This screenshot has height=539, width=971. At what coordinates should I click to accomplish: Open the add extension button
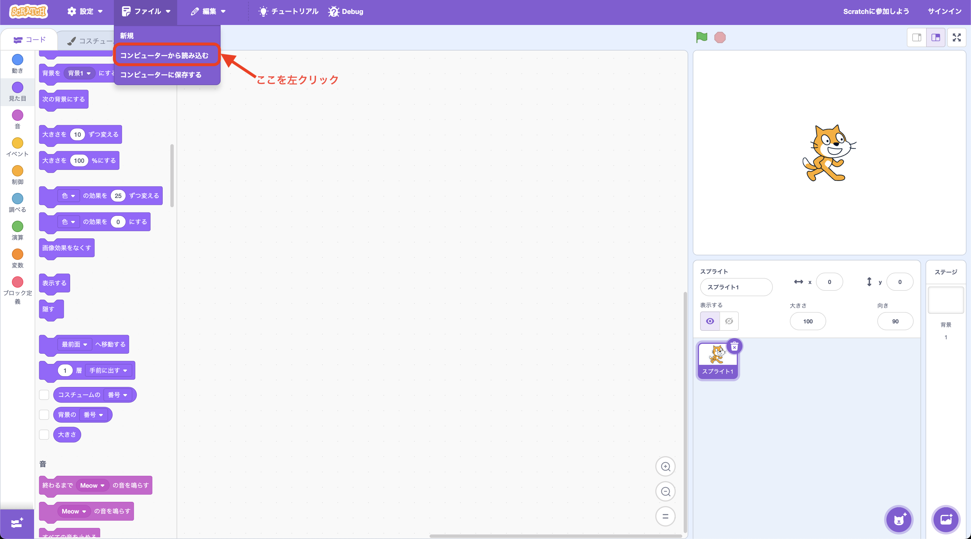(17, 523)
